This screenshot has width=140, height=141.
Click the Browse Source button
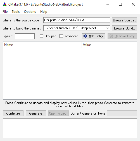coord(124,20)
